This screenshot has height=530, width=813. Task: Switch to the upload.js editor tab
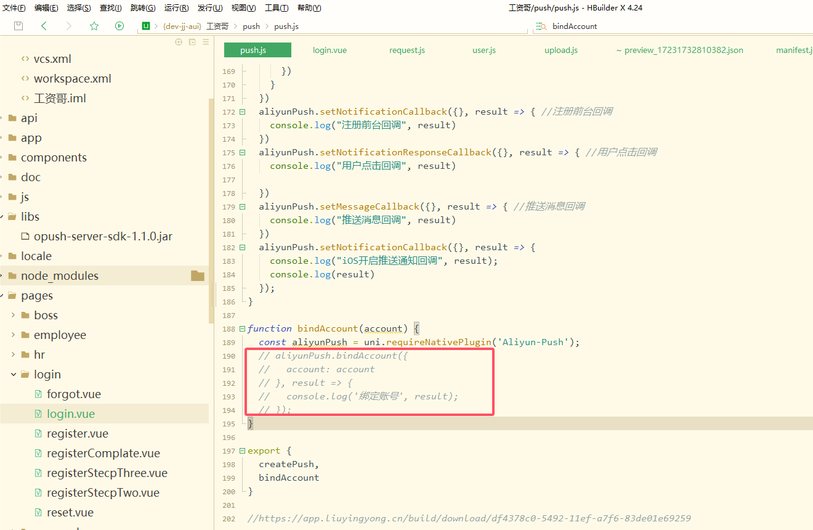(x=561, y=51)
